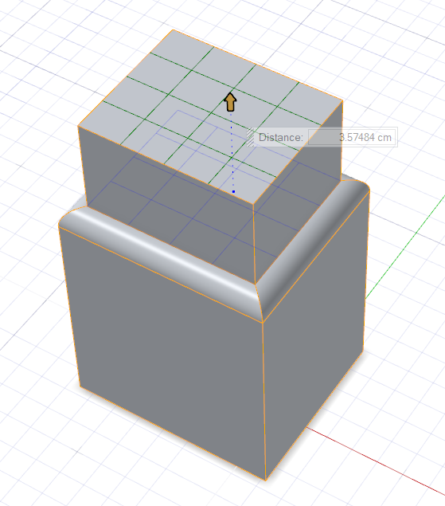Select the vertical front corner edge of lower box
The height and width of the screenshot is (506, 445).
click(x=264, y=402)
